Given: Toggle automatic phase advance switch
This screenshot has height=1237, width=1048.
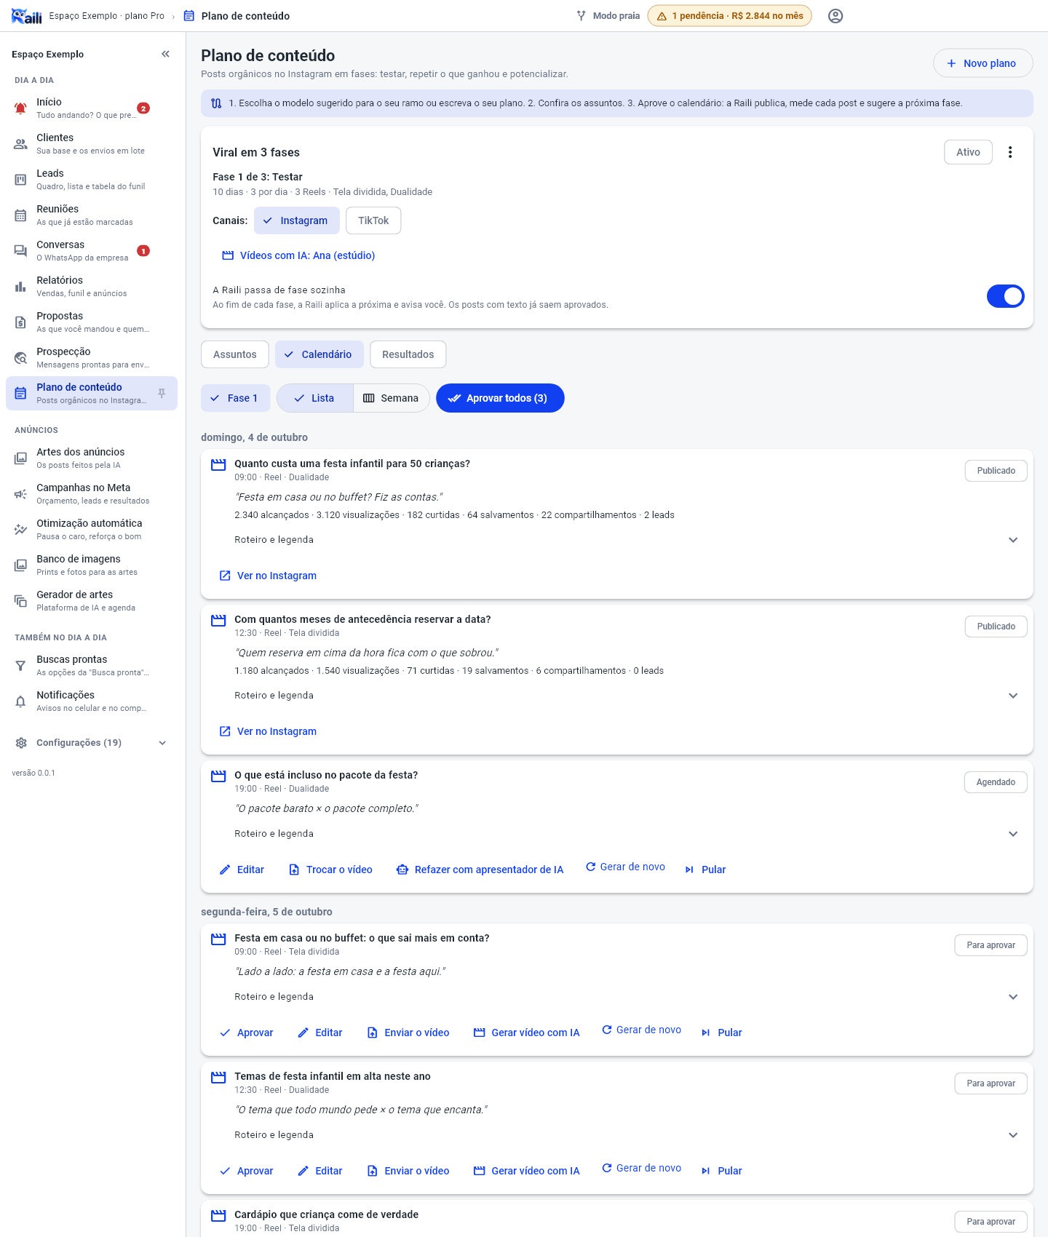Looking at the screenshot, I should coord(1006,296).
